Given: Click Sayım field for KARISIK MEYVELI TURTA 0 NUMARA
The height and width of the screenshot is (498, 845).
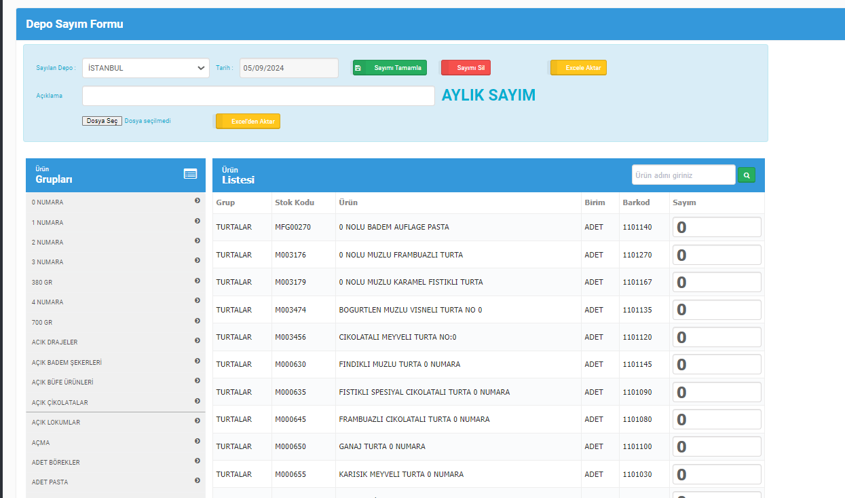Looking at the screenshot, I should 717,474.
